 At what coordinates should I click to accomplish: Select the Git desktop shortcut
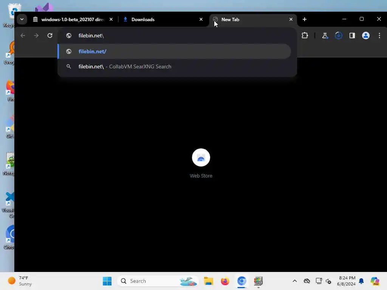(x=10, y=127)
